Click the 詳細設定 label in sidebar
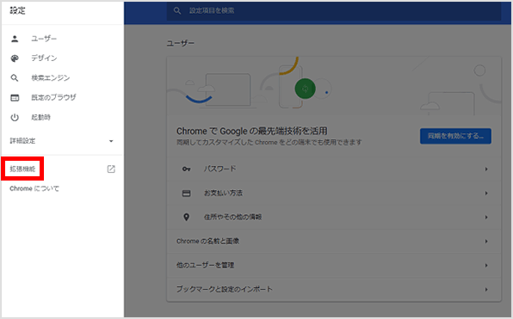 point(22,141)
